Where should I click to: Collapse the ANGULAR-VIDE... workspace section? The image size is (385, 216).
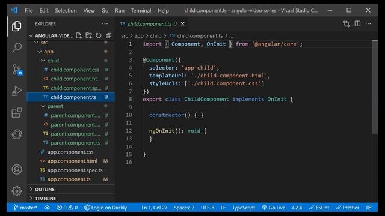point(54,36)
